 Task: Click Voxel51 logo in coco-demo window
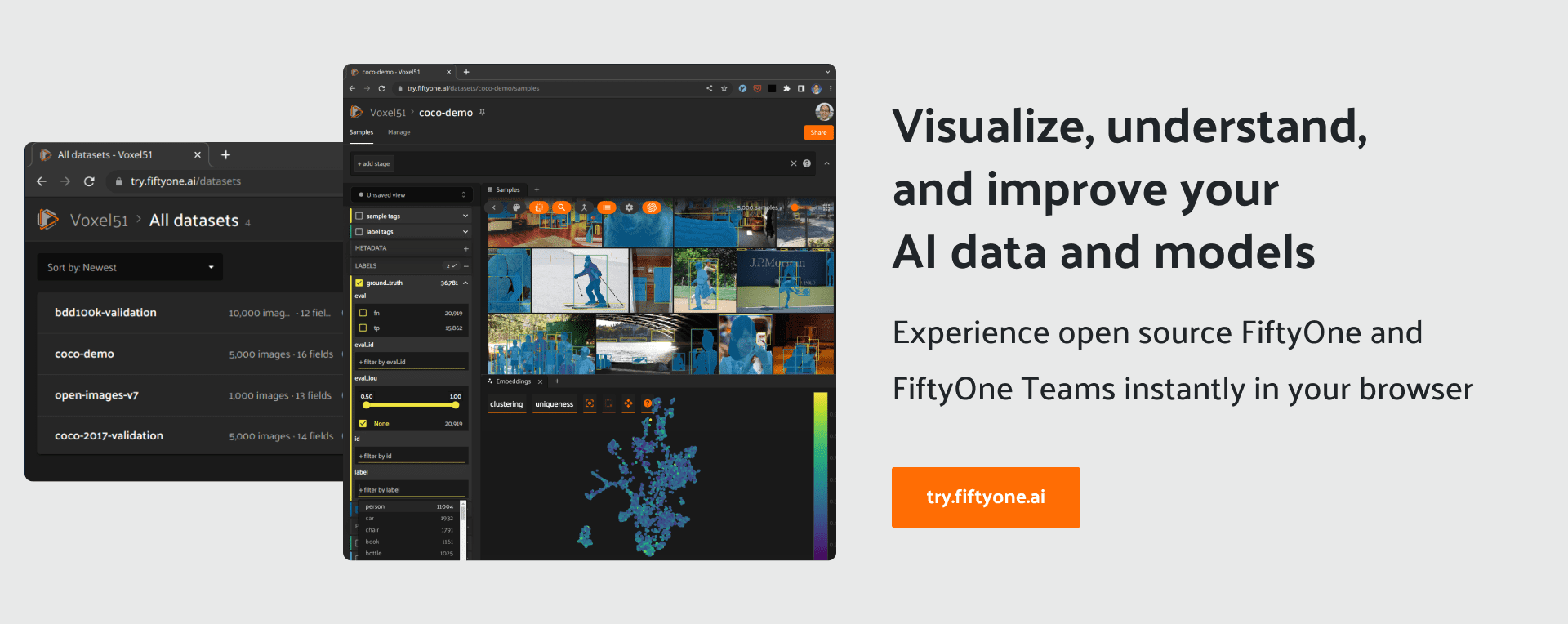(356, 112)
